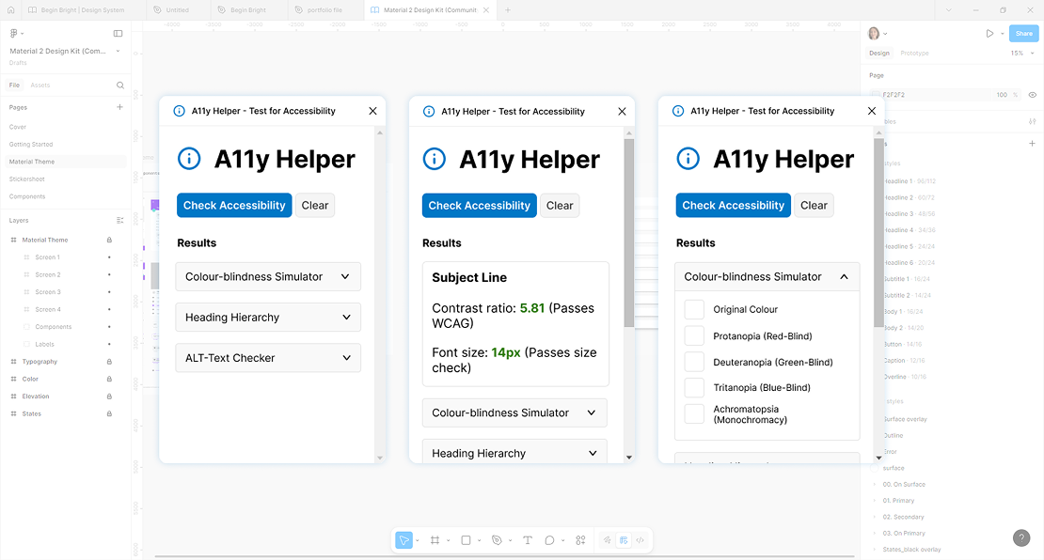Switch to the portfolio file tab
The height and width of the screenshot is (560, 1044).
(x=324, y=10)
